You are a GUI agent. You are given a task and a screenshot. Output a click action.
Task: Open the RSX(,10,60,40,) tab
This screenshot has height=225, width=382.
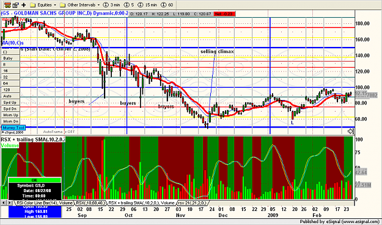[x=90, y=203]
